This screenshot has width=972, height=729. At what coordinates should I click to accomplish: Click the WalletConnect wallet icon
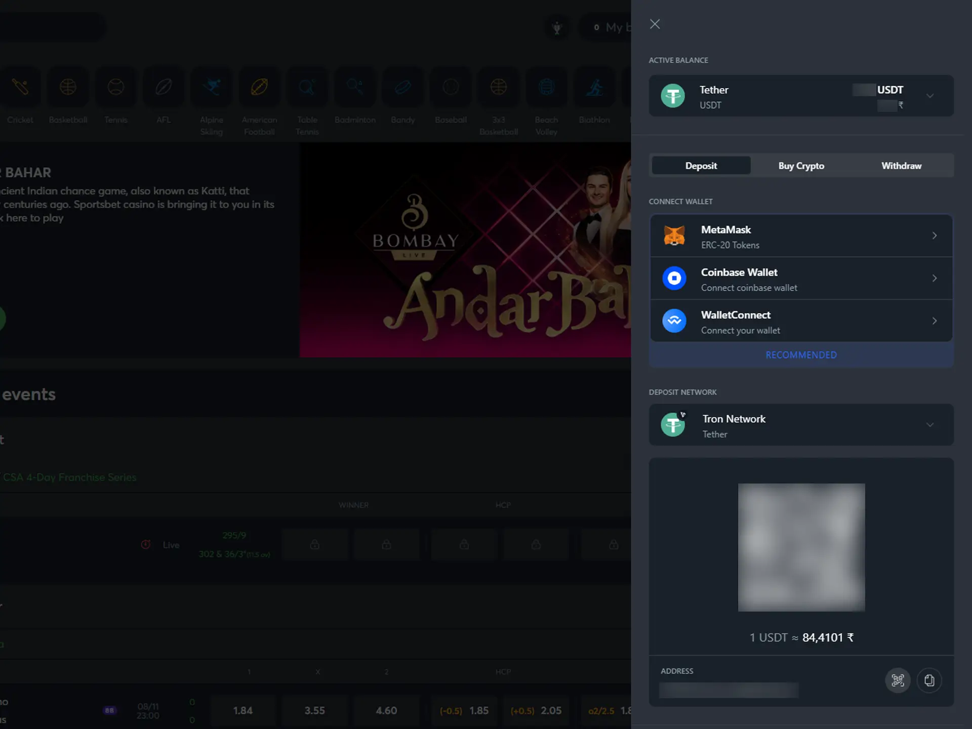[673, 320]
